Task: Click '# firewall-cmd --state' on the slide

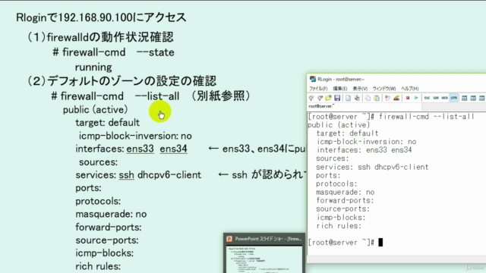Action: [113, 52]
